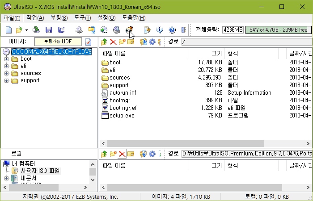The image size is (313, 201).
Task: Click the image file list horizontal scrollbar thumb
Action: pos(186,143)
